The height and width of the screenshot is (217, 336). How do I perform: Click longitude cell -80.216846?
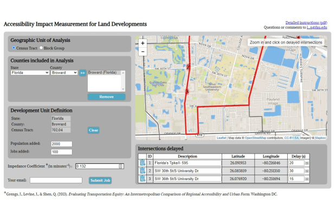pos(271,163)
